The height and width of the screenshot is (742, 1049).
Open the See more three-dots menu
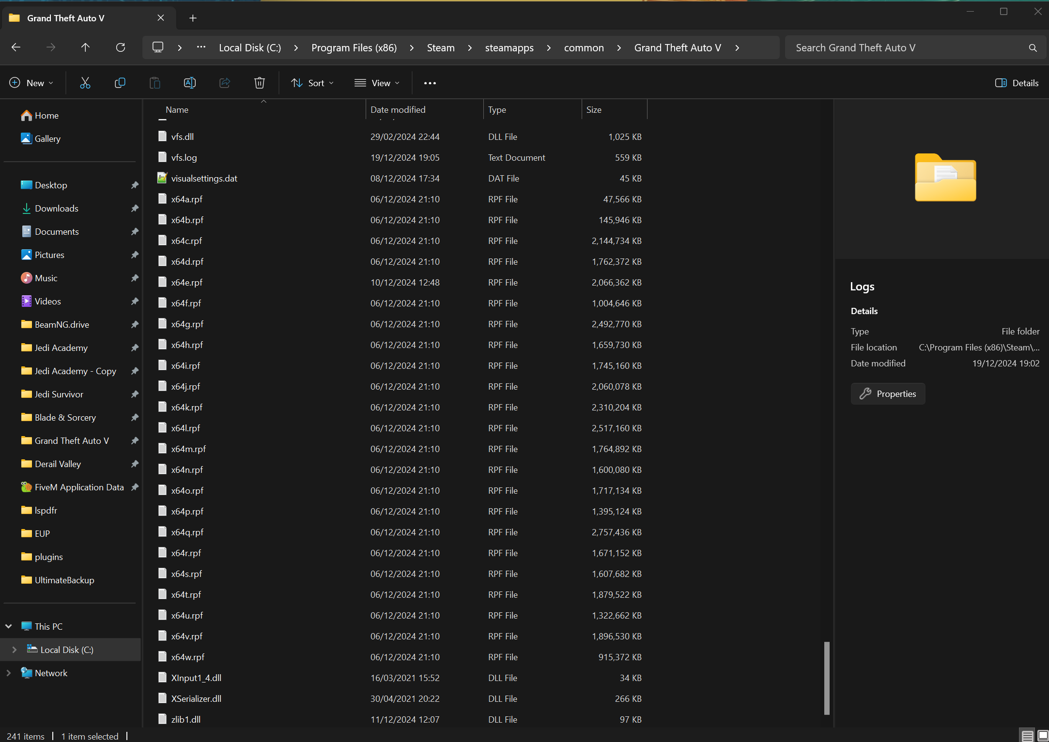click(x=430, y=83)
